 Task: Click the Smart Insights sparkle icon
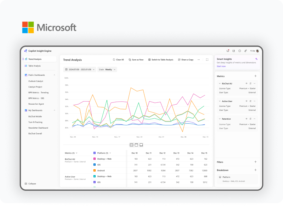pos(256,59)
